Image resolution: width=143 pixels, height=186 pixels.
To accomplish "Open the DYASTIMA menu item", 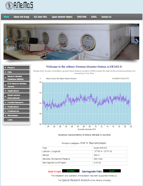I will [82, 17].
